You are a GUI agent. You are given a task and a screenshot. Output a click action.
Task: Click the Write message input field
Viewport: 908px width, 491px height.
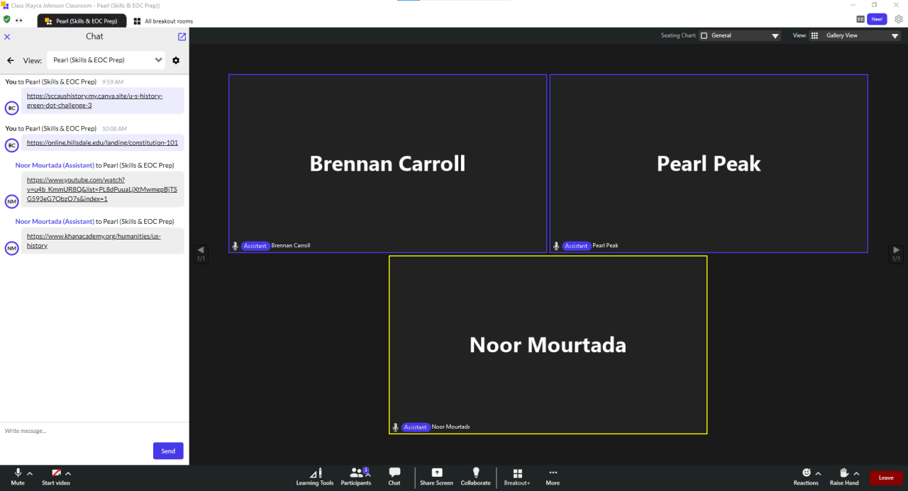(94, 431)
